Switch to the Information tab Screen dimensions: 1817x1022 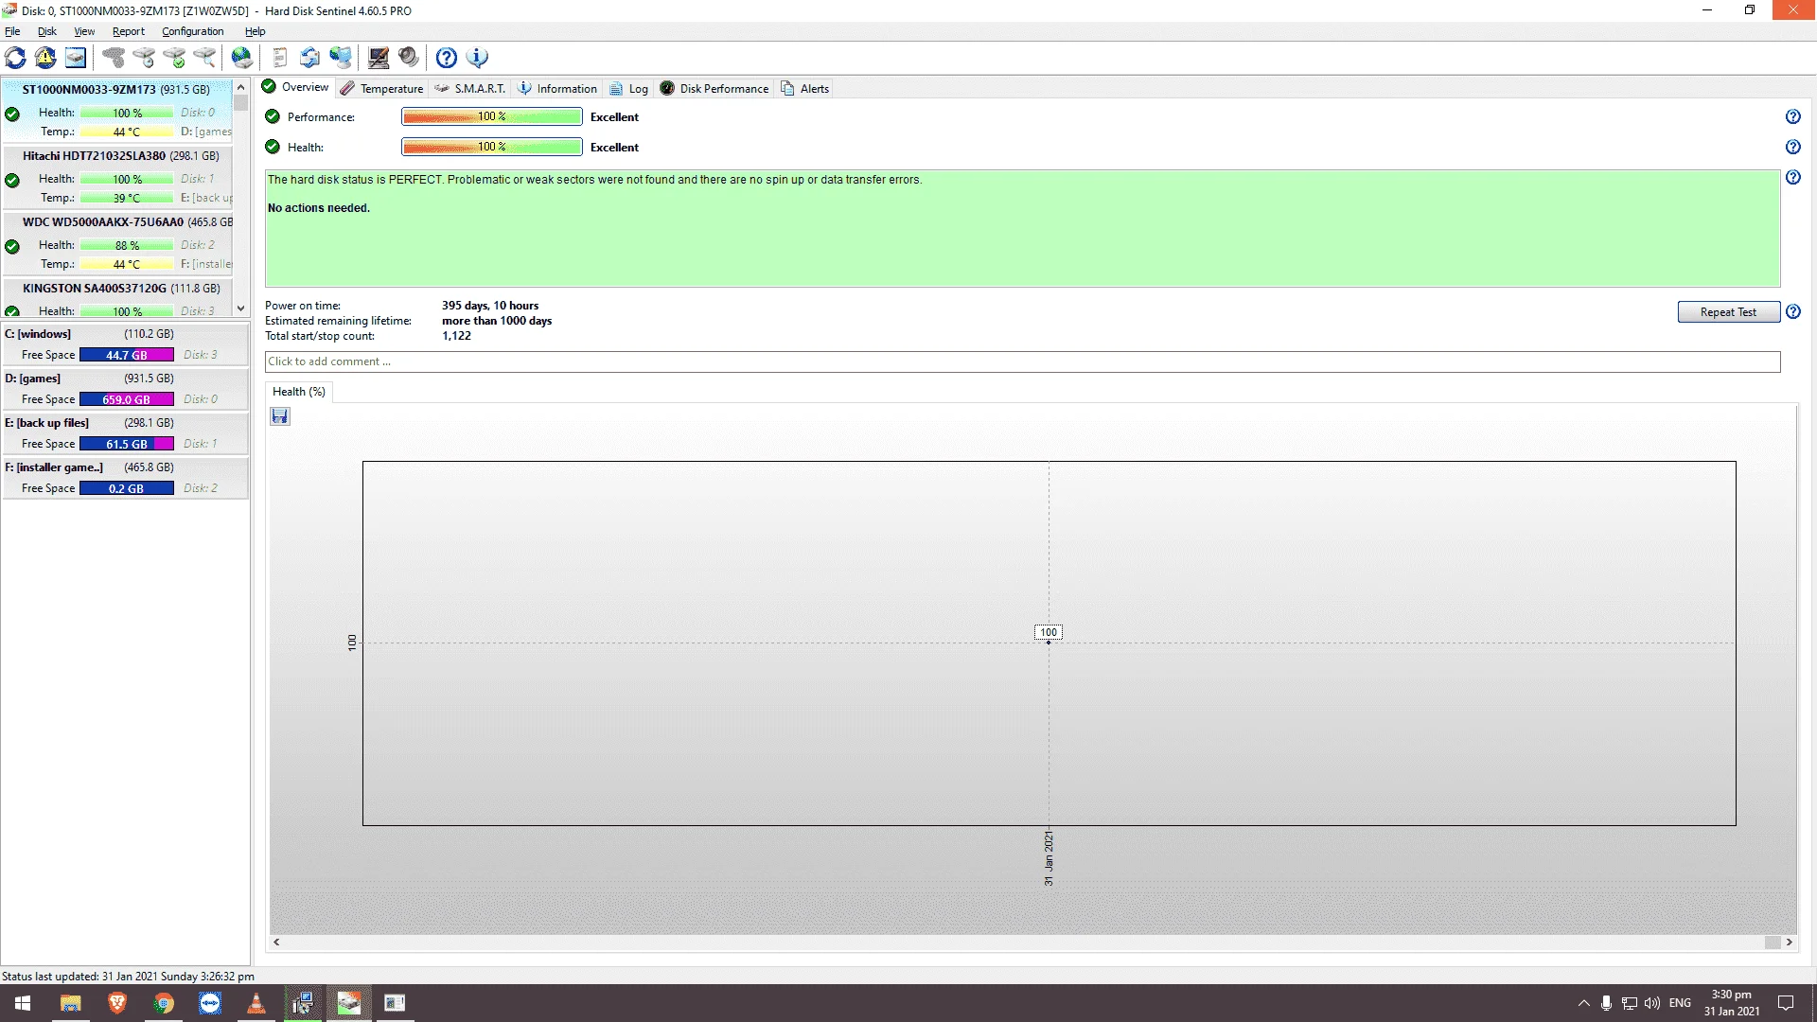[x=558, y=88]
